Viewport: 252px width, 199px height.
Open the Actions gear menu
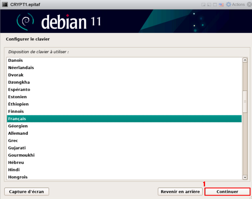pos(235,4)
